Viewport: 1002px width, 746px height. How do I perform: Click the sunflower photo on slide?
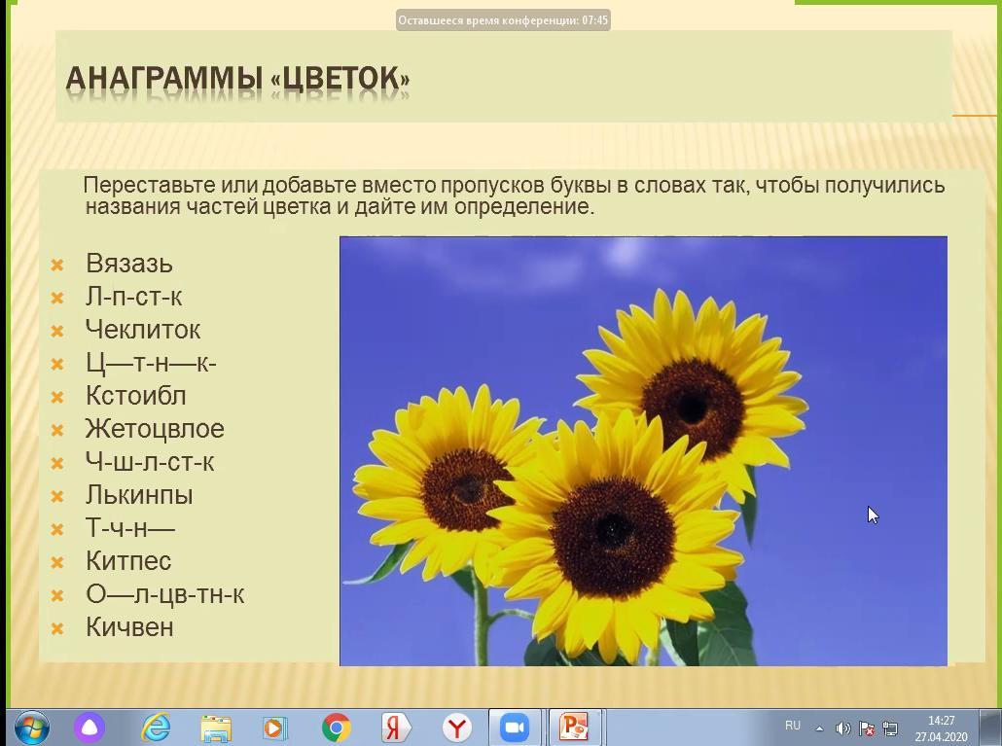(643, 451)
